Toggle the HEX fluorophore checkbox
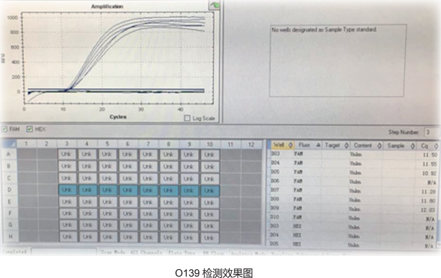 pos(29,129)
